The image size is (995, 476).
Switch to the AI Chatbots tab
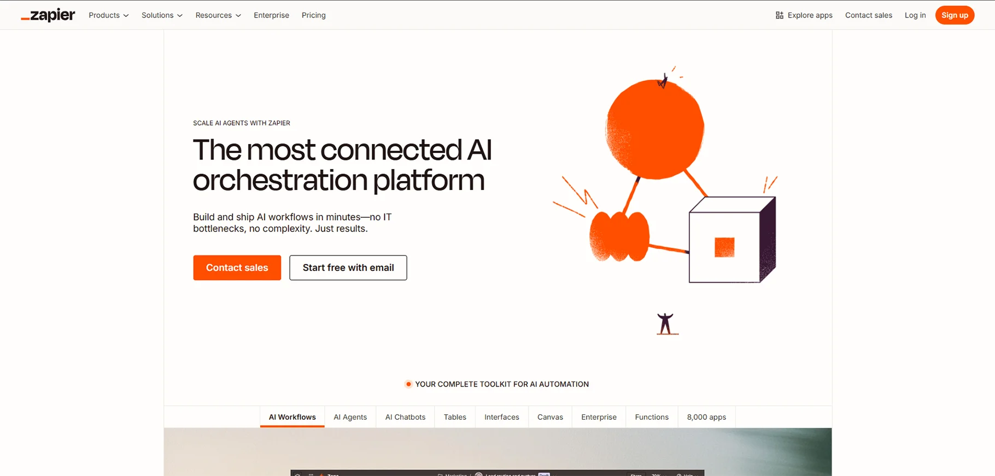coord(405,417)
